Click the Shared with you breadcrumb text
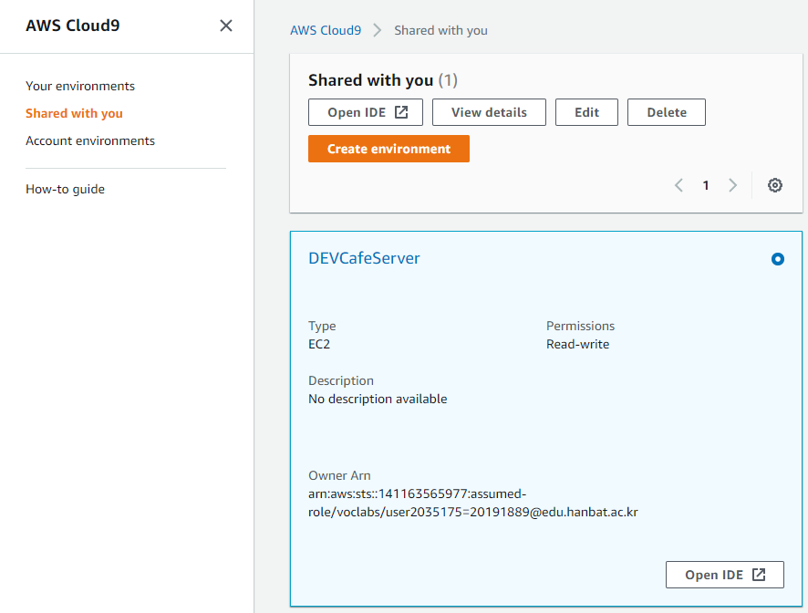Screen dimensions: 808x613 click(x=440, y=30)
